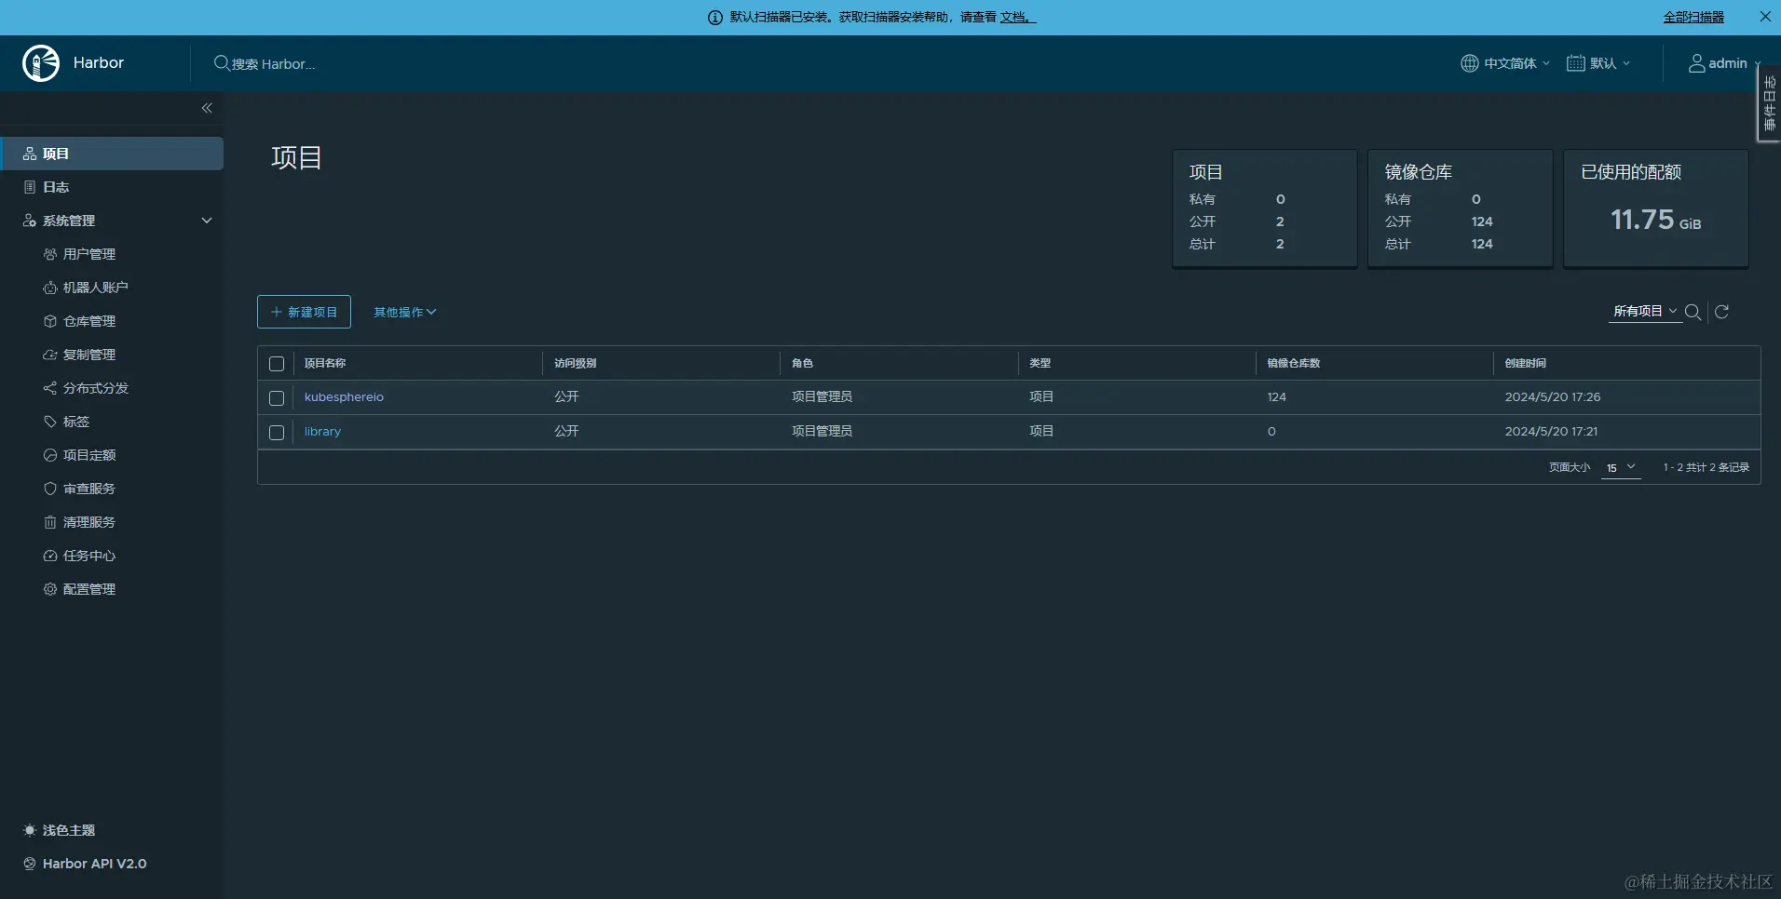Click the info icon in top banner

715,18
